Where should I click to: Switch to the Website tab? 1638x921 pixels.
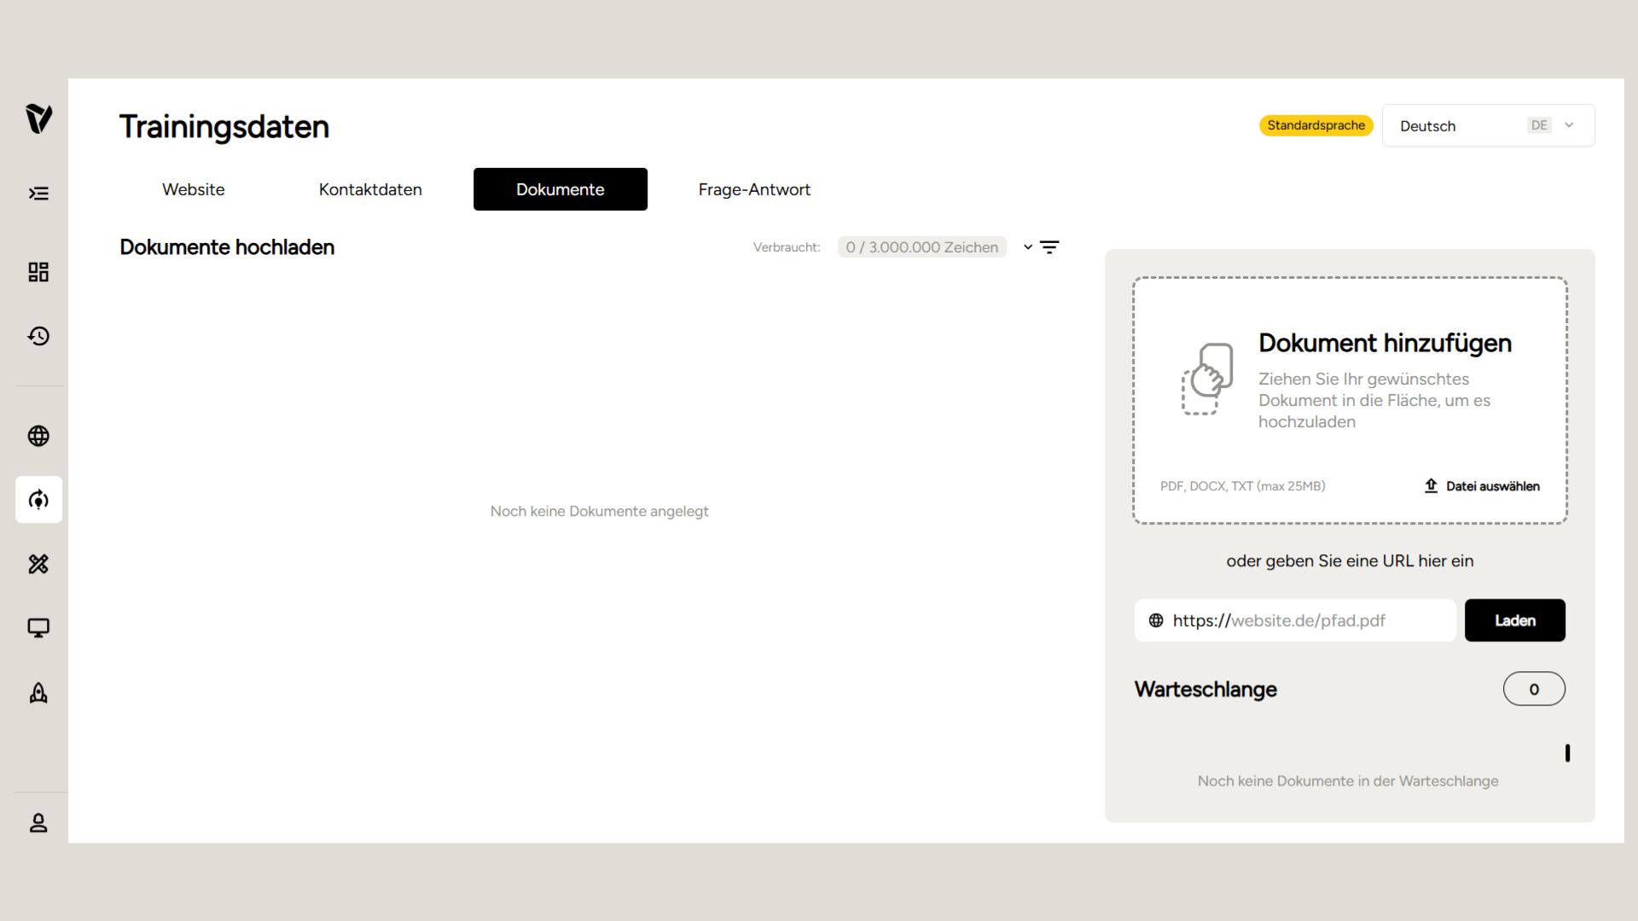(x=194, y=189)
